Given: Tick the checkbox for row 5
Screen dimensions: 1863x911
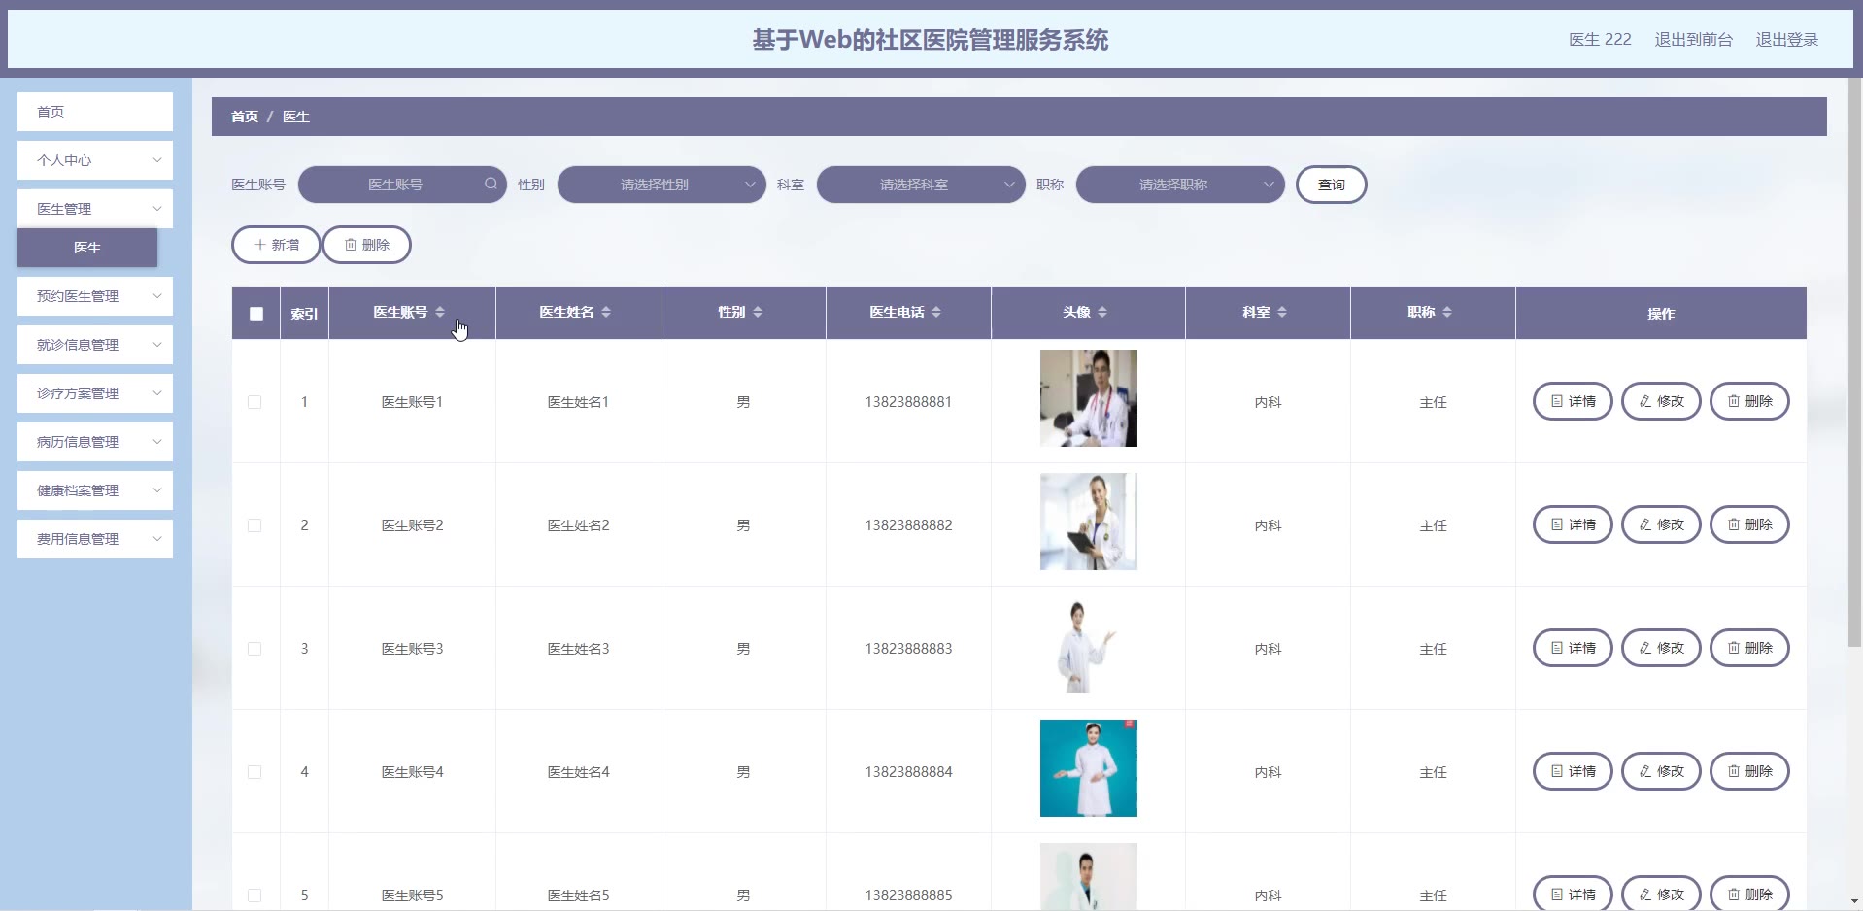Looking at the screenshot, I should pos(254,895).
